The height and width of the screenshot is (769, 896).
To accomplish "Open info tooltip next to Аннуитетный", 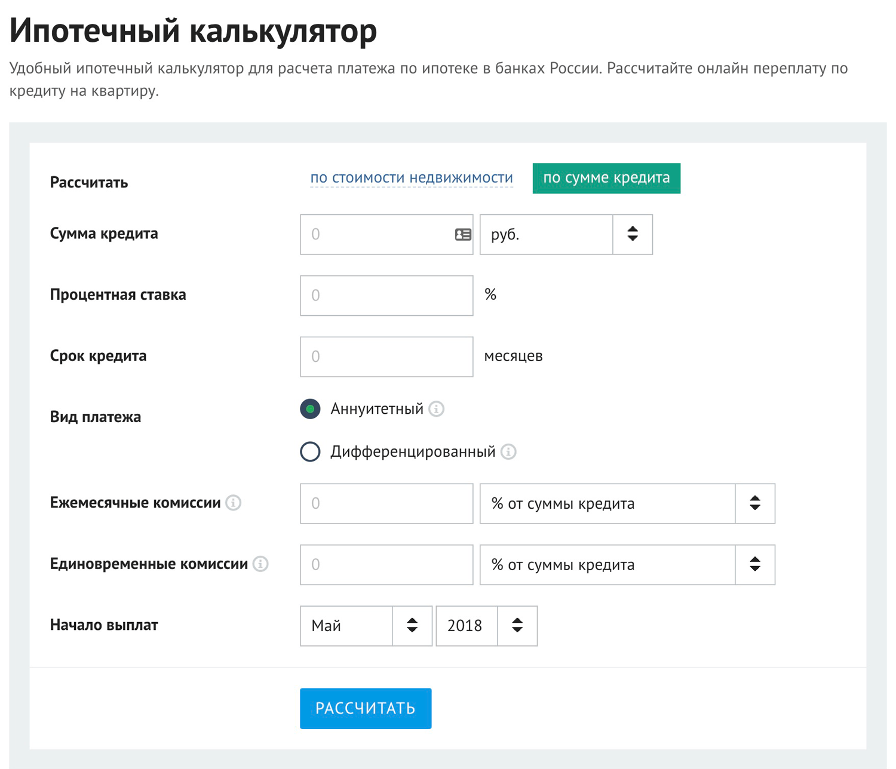I will [x=437, y=409].
